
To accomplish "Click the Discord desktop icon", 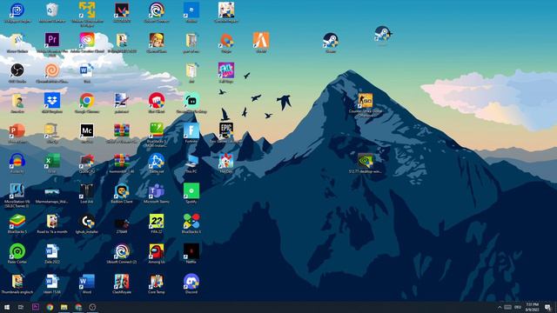I will tap(191, 282).
